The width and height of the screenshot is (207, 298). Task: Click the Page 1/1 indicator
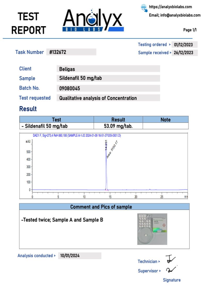click(x=190, y=30)
